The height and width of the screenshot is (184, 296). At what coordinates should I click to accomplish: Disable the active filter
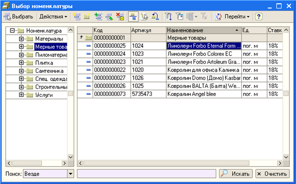pyautogui.click(x=204, y=16)
